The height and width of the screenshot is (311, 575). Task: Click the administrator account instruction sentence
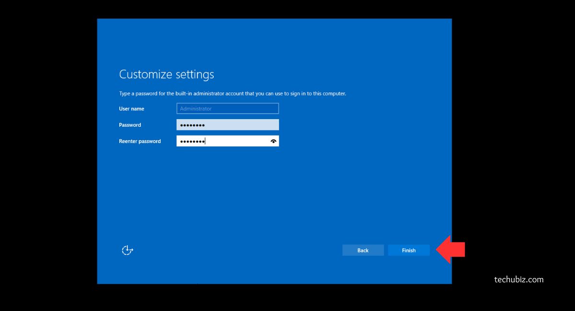pos(232,94)
